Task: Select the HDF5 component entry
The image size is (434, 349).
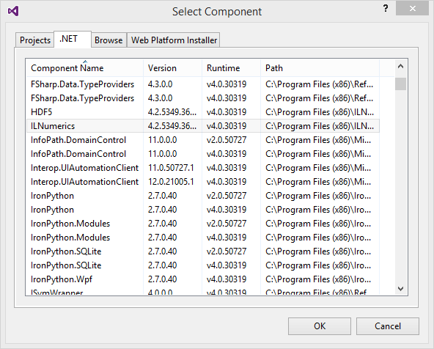Action: coord(203,112)
